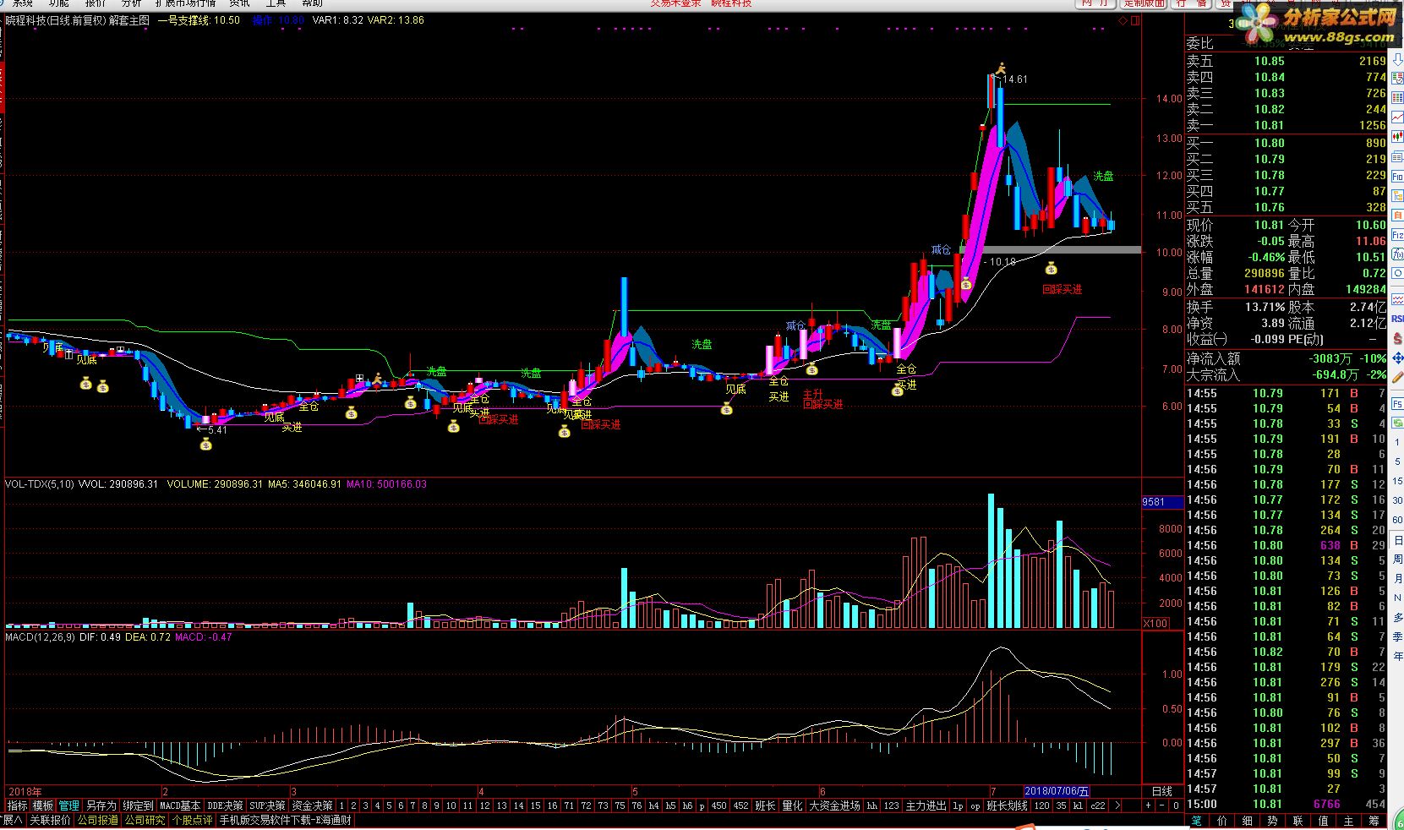Click the minus zoom button at chart bottom

1161,805
